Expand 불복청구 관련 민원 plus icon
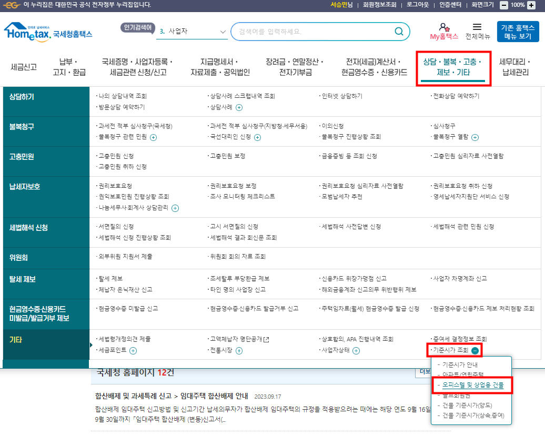This screenshot has width=545, height=436. 153,137
